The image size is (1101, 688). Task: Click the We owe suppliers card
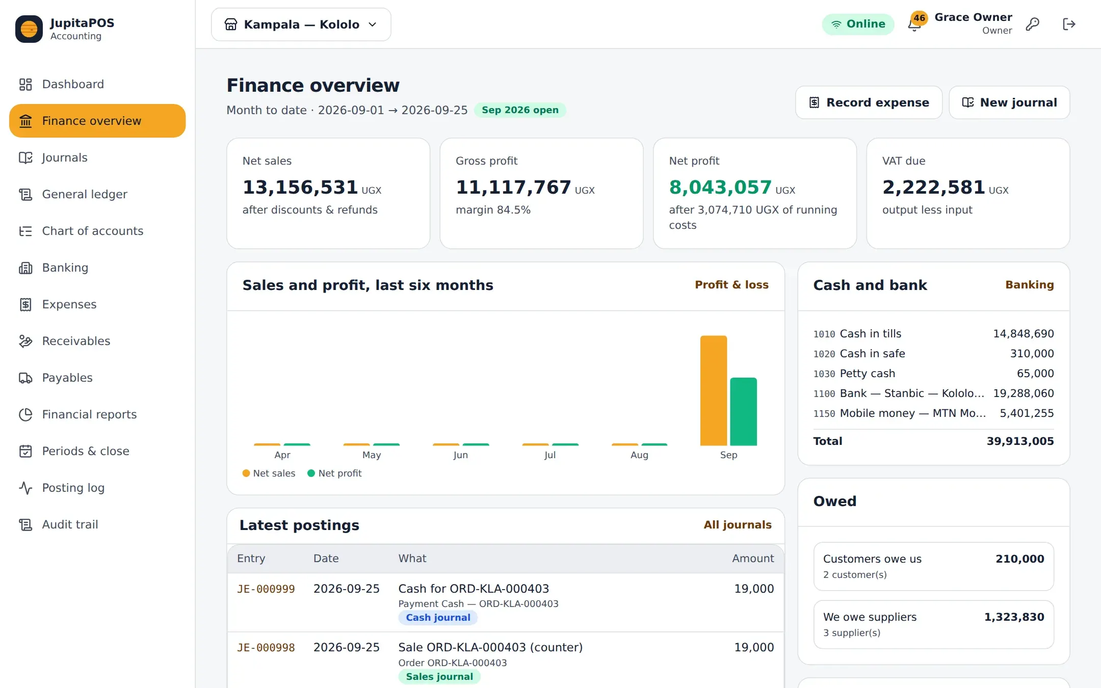point(933,624)
